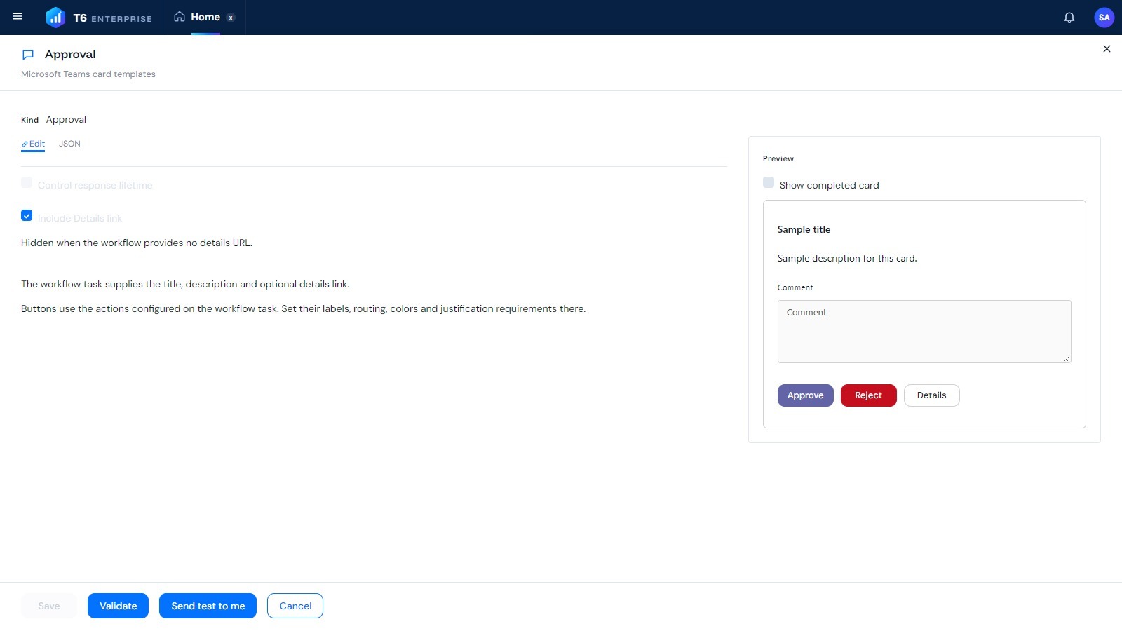Click the Validate button
Viewport: 1122px width, 631px height.
(118, 606)
